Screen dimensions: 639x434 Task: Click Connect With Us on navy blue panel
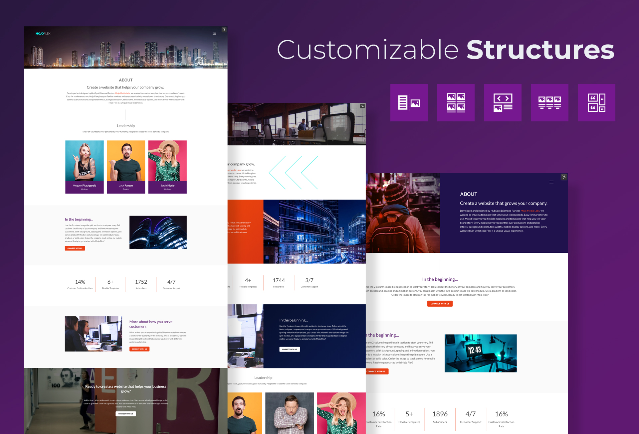point(290,349)
